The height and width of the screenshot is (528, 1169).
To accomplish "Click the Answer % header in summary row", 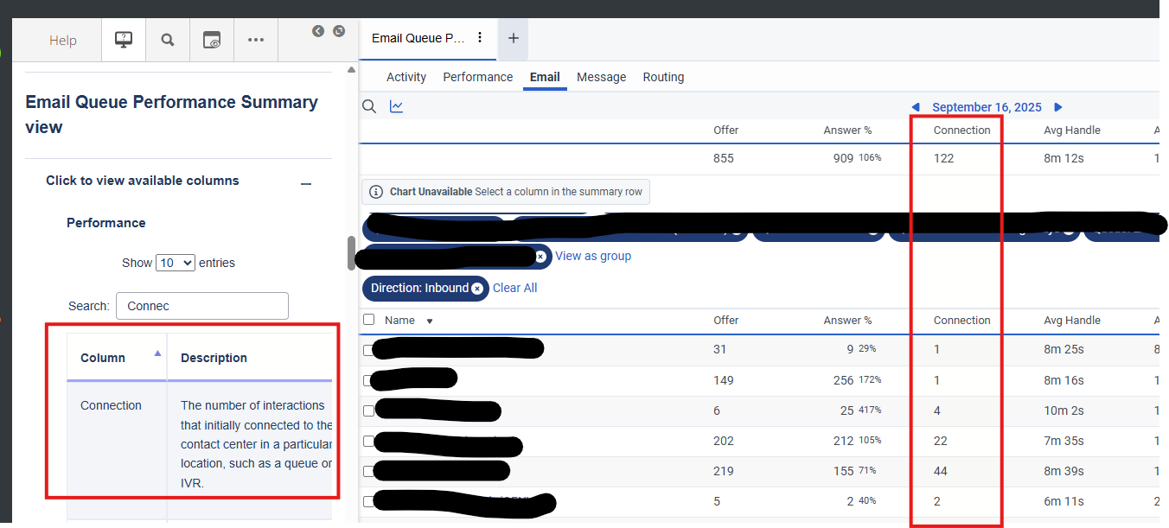I will point(847,130).
